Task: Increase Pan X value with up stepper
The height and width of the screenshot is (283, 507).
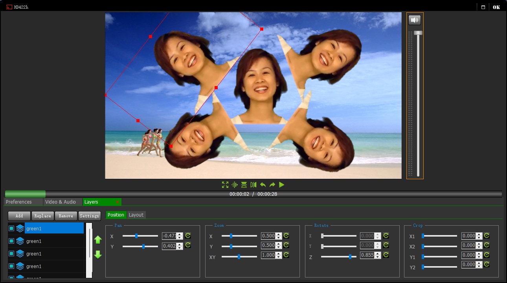Action: (180, 234)
